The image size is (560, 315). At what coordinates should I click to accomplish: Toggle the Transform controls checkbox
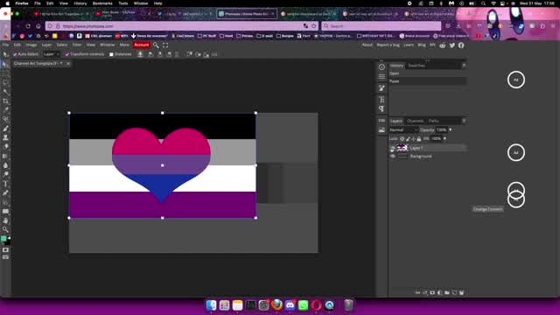67,54
